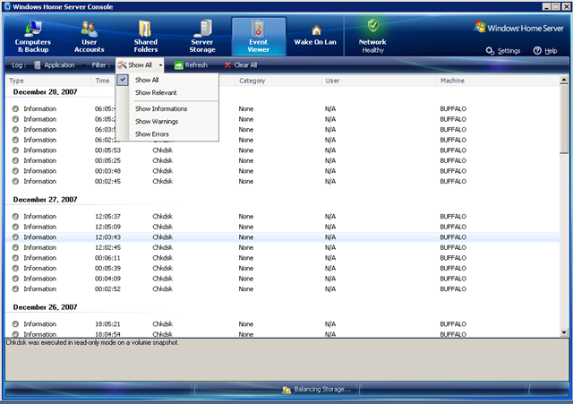Click the Windows Home Server logo
This screenshot has width=573, height=404.
click(x=518, y=28)
